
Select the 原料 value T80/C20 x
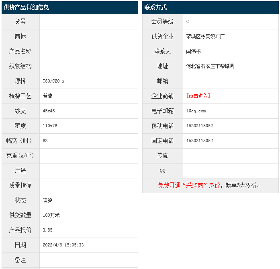coord(53,81)
